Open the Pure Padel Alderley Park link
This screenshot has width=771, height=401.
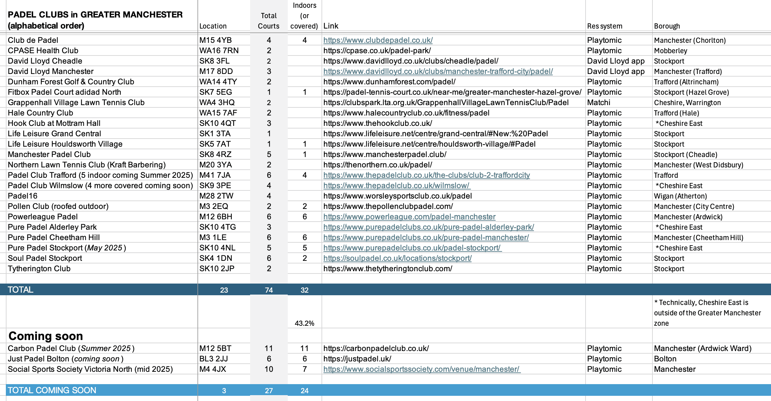(428, 227)
